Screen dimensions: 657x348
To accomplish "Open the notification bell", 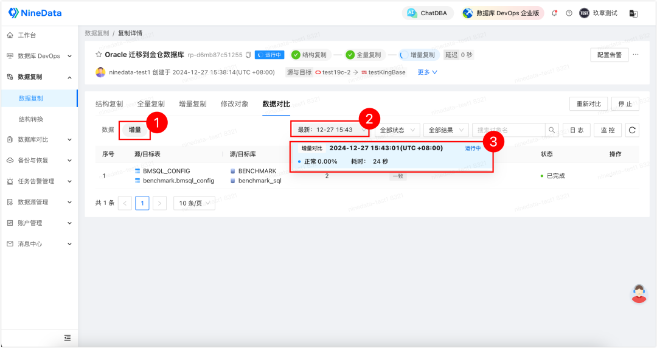I will 554,13.
